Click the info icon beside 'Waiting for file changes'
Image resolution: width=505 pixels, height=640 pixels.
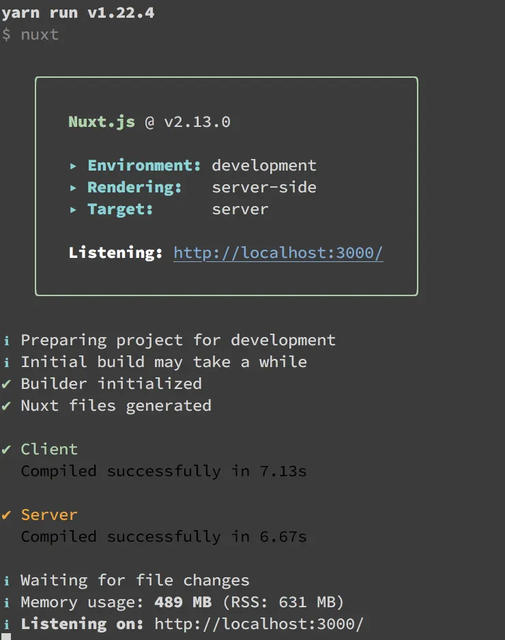click(6, 580)
